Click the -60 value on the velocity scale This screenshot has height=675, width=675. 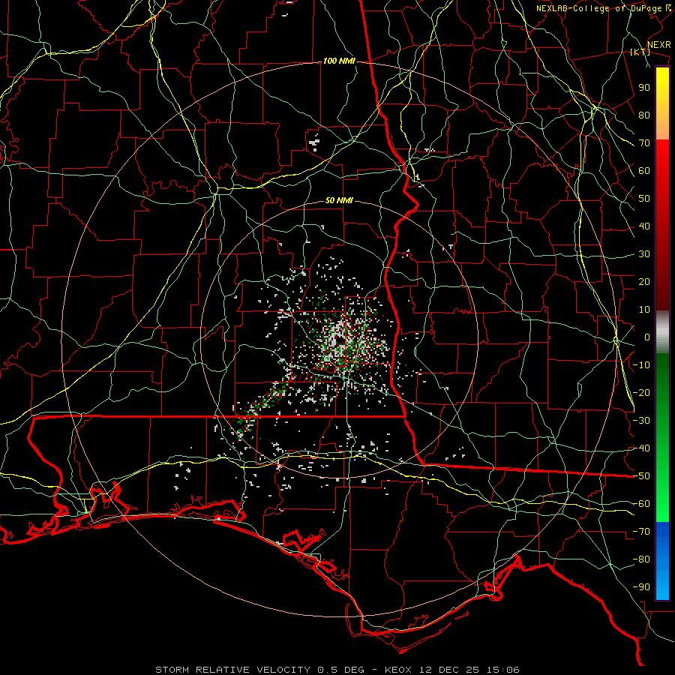(x=641, y=504)
